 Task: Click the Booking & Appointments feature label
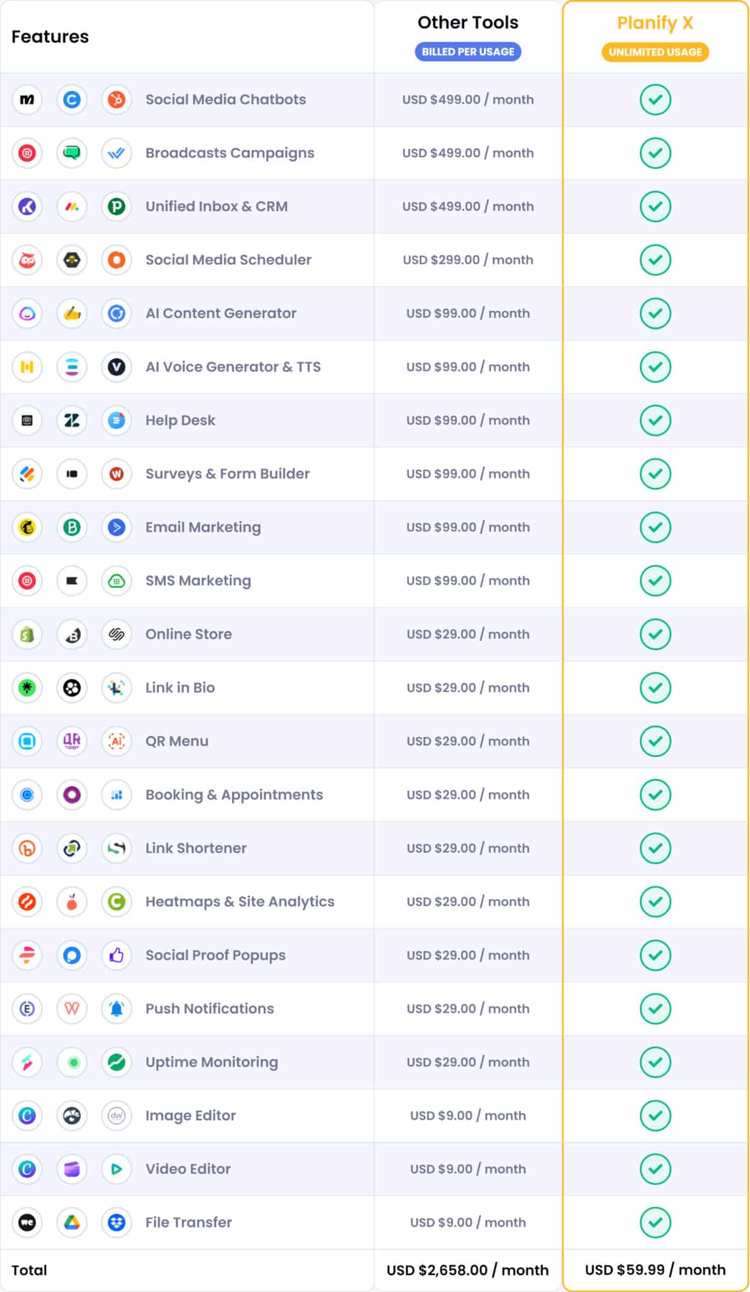pos(234,795)
